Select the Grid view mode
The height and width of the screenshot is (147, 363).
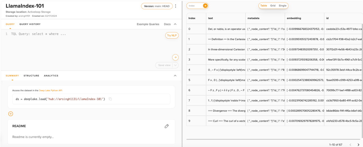[x=273, y=6]
